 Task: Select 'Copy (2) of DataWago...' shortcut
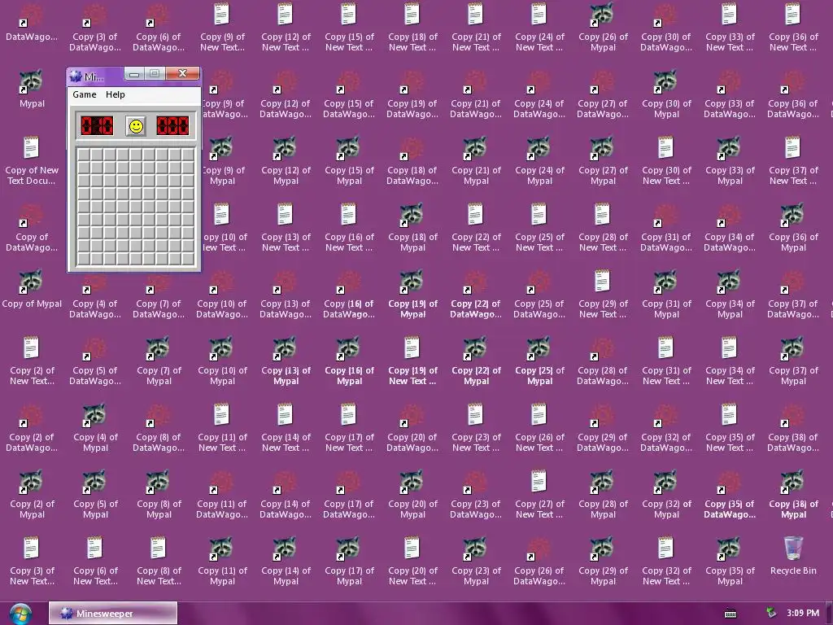click(32, 428)
